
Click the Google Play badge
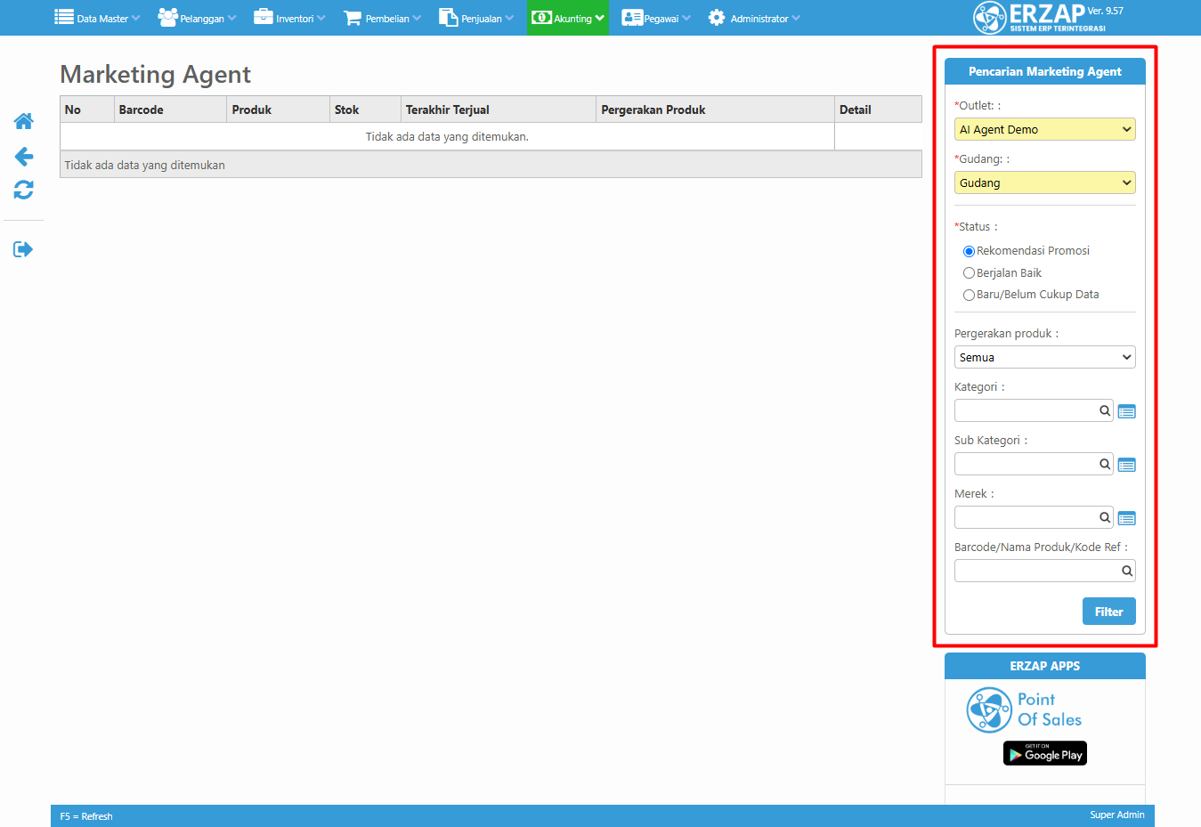1044,754
